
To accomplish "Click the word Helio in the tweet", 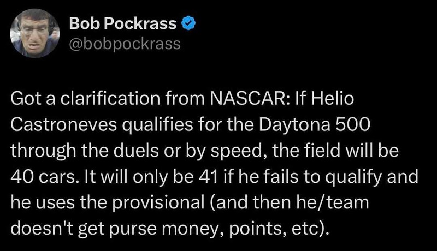I will [x=332, y=99].
